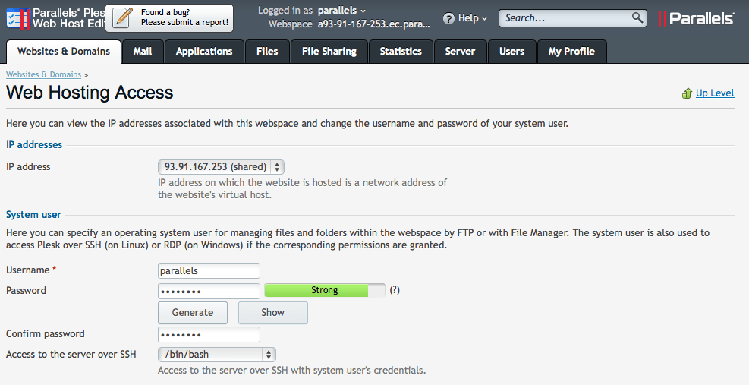Click the Strong password strength bar

[x=324, y=290]
